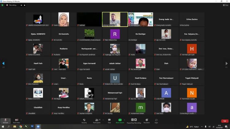The image size is (230, 129).
Task: Click Pause/Stop Recording in the bottom toolbar
Action: (x=134, y=120)
